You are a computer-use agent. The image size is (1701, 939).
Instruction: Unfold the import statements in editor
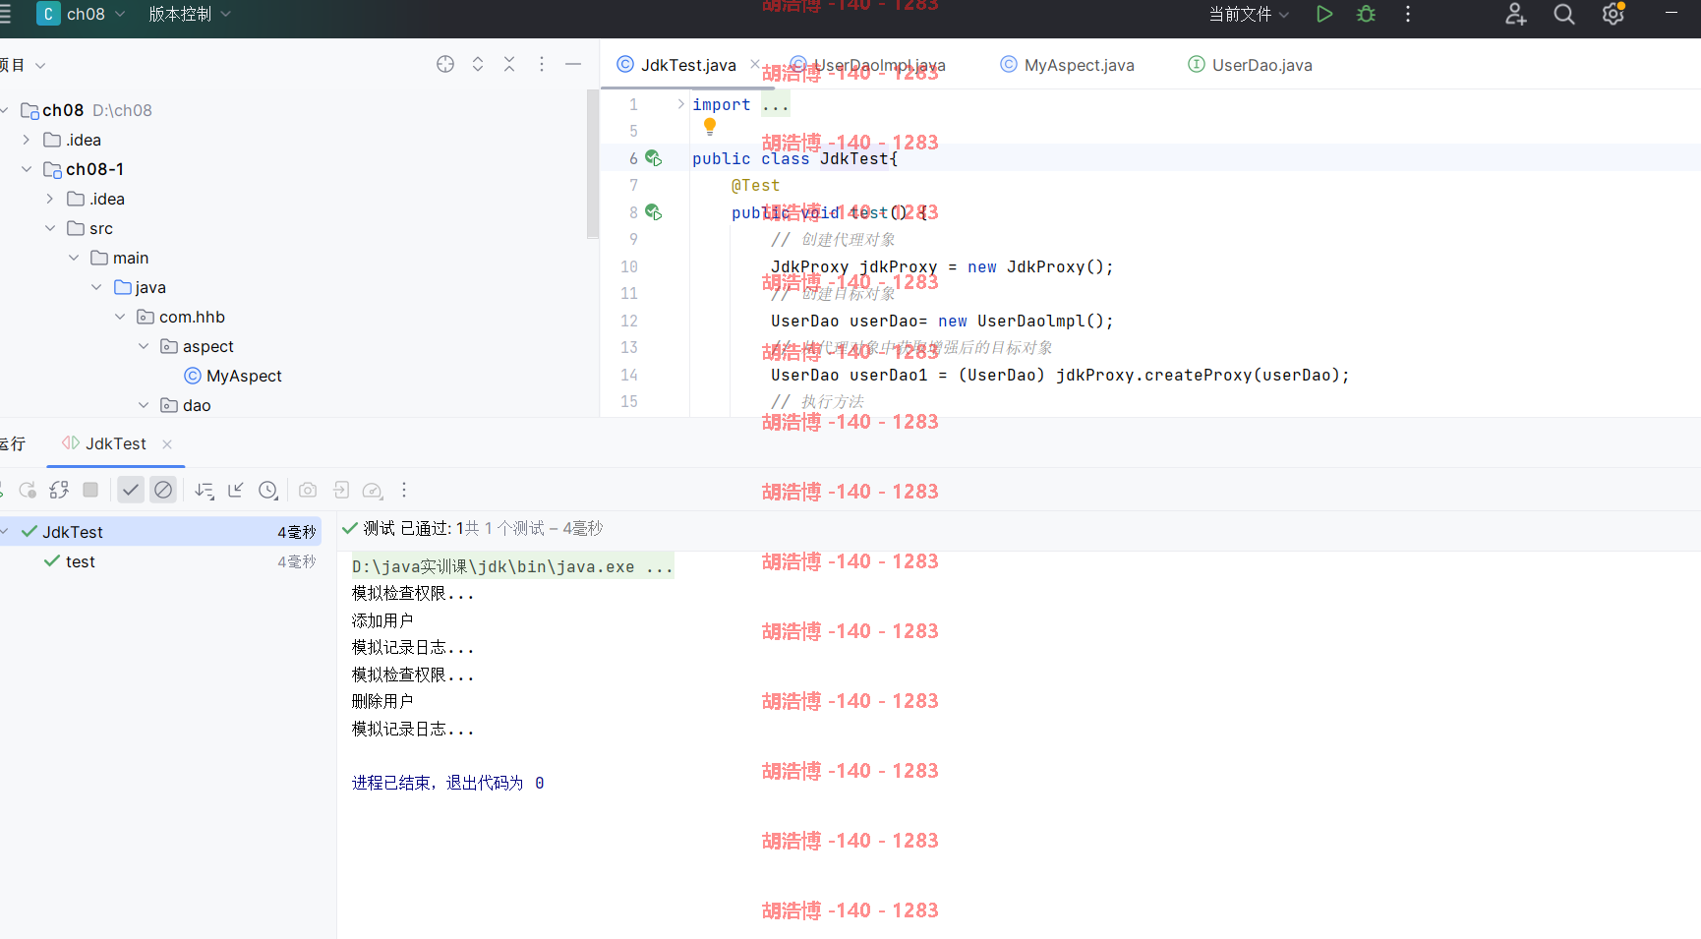680,104
